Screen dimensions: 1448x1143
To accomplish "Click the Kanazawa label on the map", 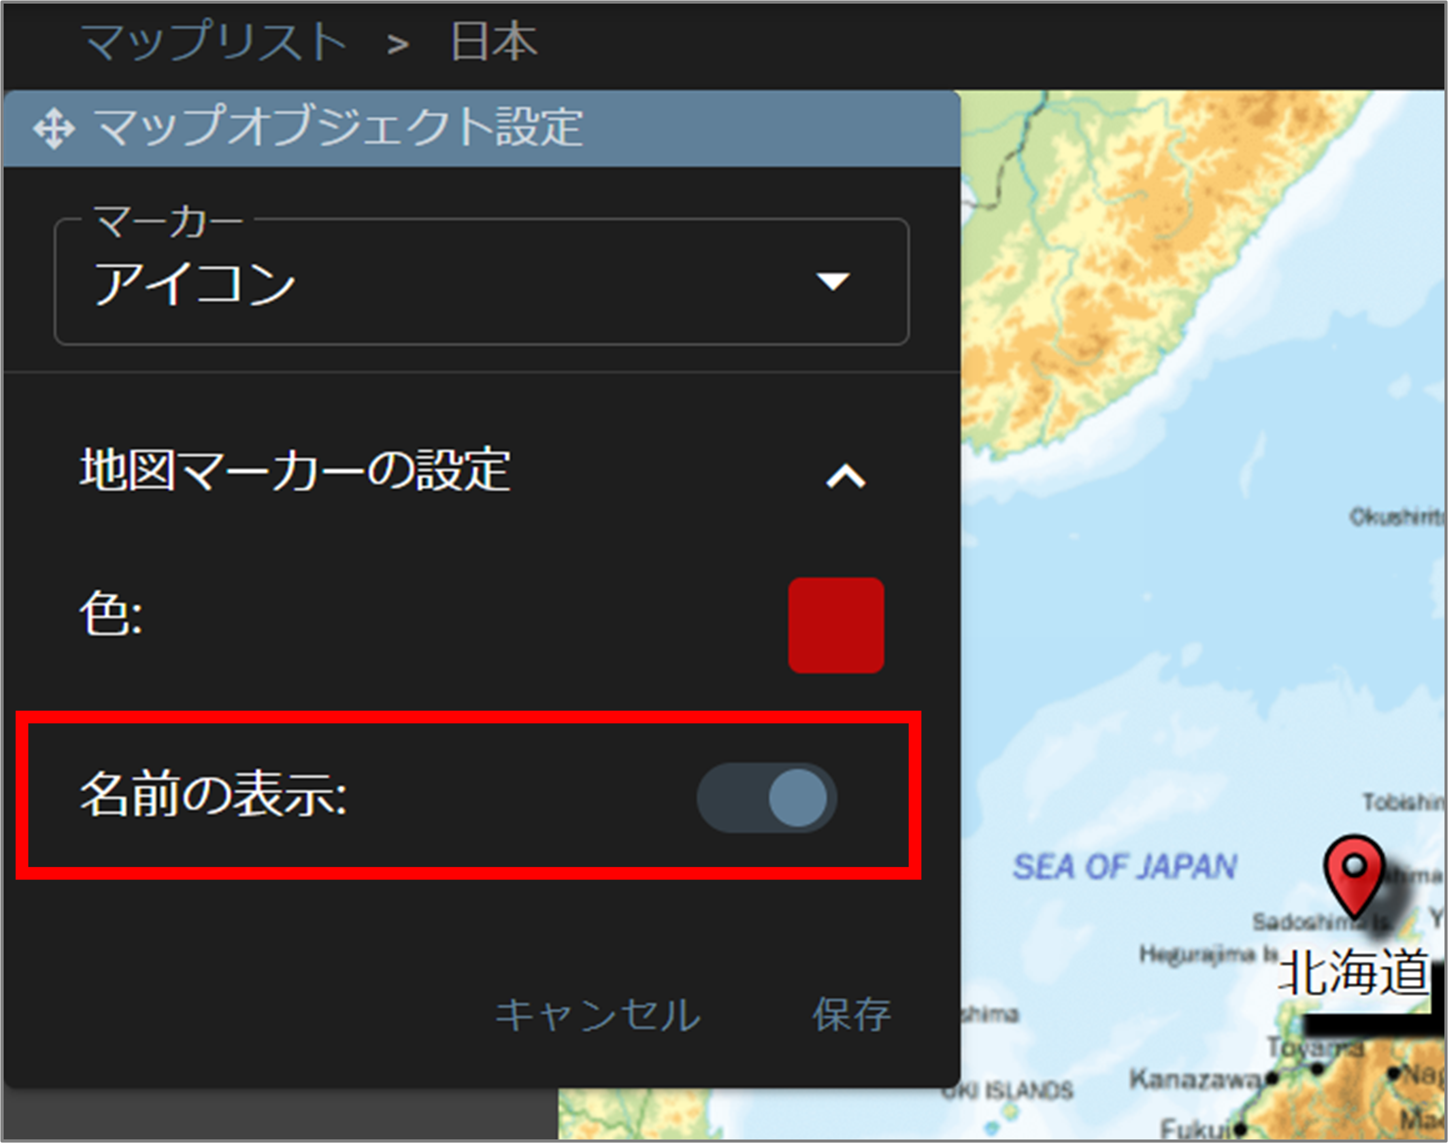I will (1195, 1079).
